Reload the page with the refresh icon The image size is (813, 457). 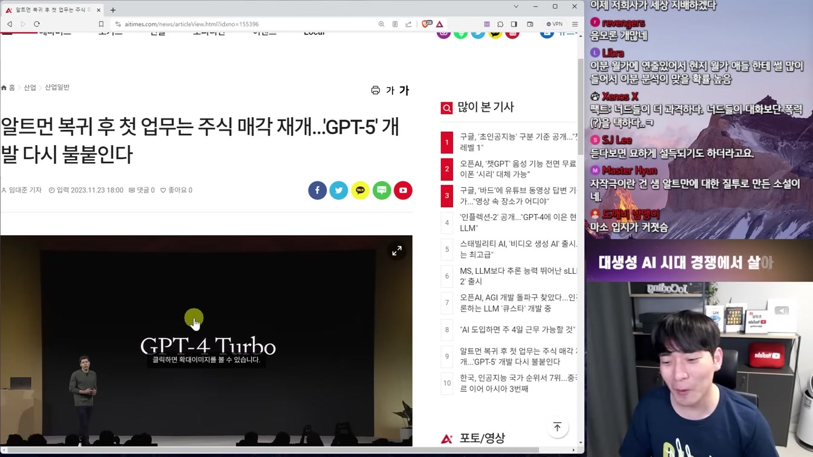(37, 24)
